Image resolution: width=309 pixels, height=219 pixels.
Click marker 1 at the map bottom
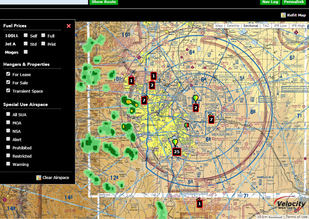pyautogui.click(x=199, y=204)
